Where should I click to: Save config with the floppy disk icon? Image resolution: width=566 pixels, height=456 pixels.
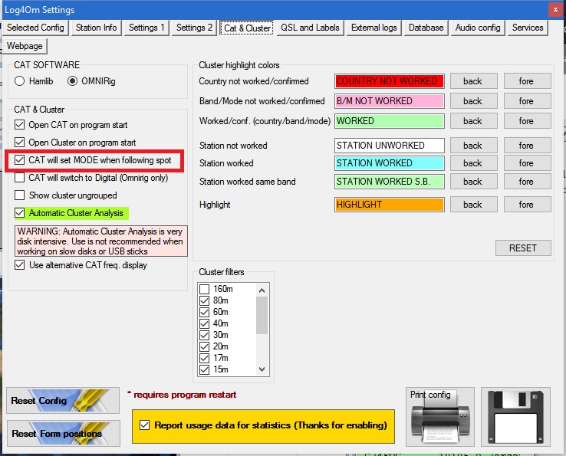(515, 417)
